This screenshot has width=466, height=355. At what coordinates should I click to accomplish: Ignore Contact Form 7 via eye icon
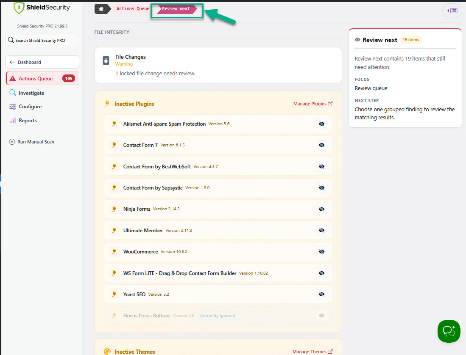(321, 145)
